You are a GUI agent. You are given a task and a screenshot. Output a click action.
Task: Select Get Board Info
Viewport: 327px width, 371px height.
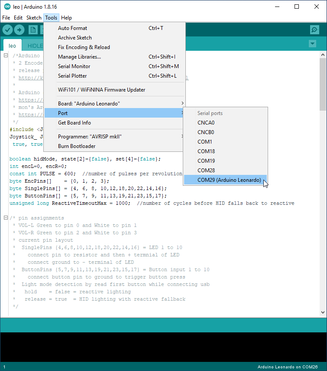point(114,122)
